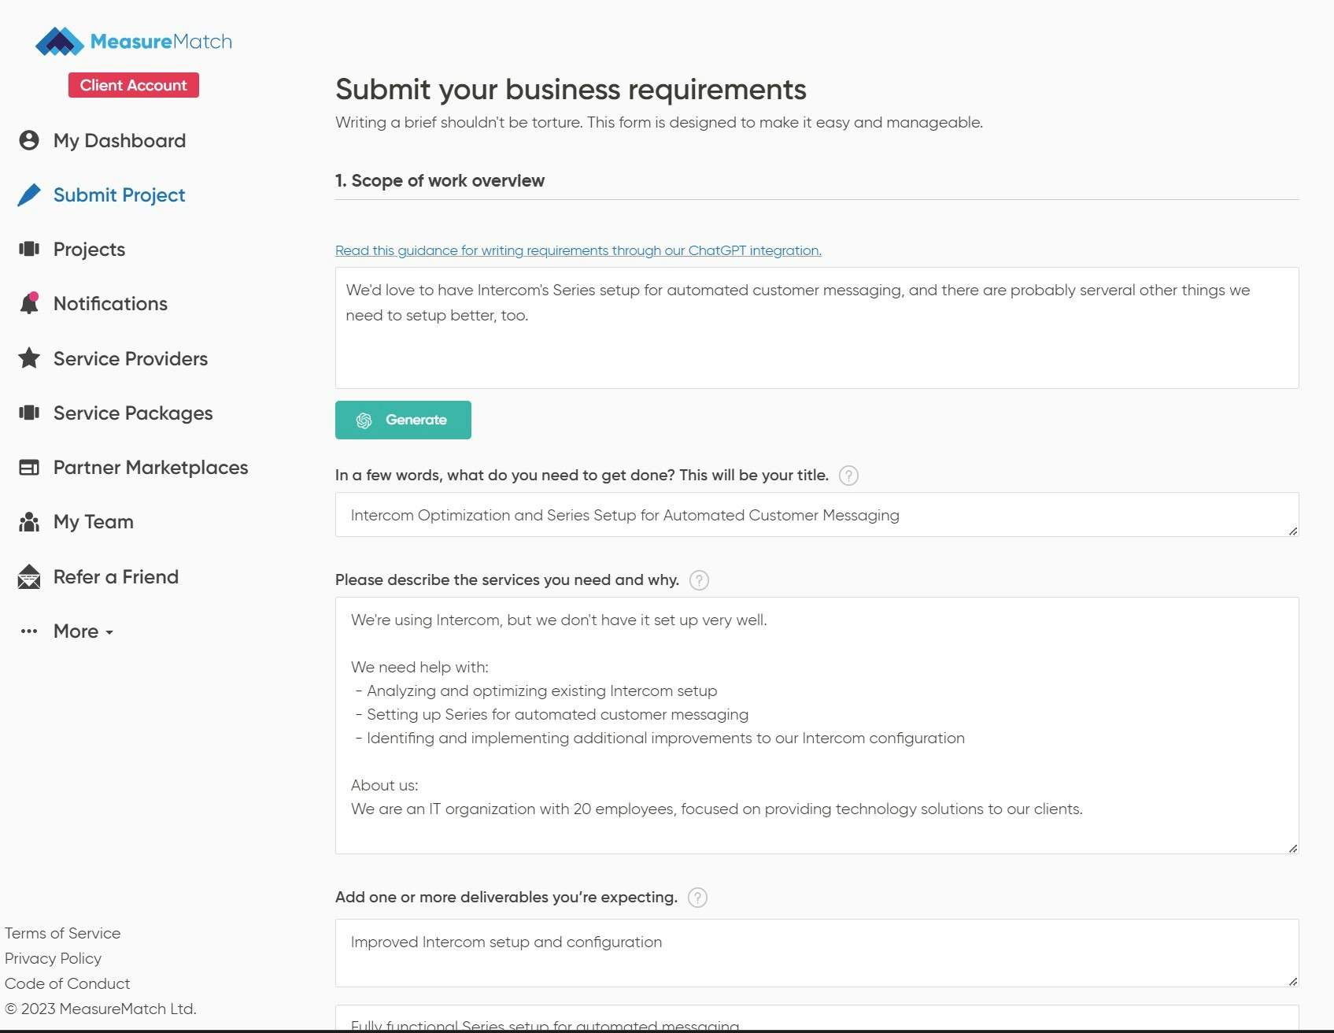
Task: Click the Service Providers star icon
Action: pyautogui.click(x=29, y=358)
